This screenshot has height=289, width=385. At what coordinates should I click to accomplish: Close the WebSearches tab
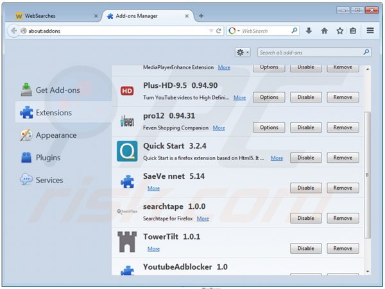pos(96,16)
